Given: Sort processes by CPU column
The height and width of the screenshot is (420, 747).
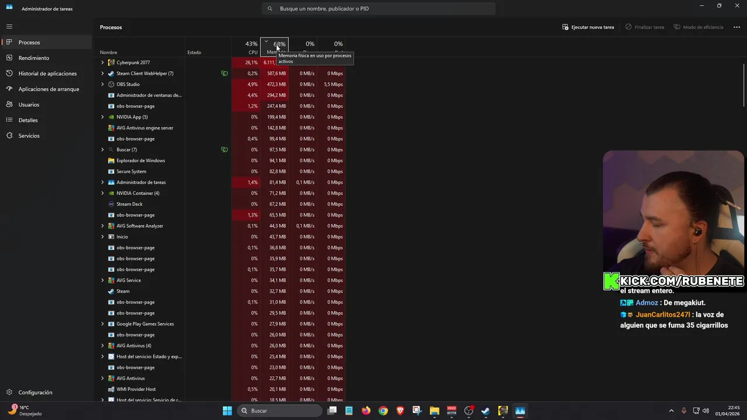Looking at the screenshot, I should [x=246, y=47].
